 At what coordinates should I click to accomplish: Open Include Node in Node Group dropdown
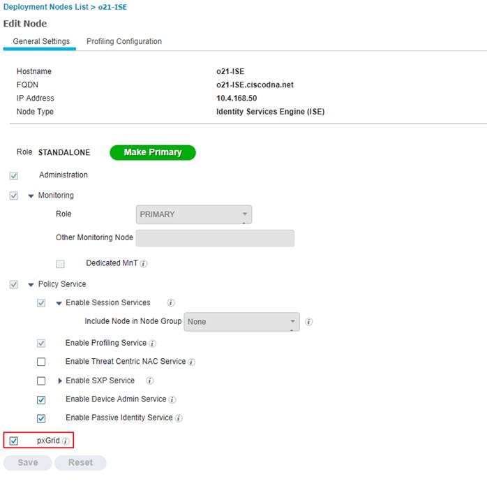241,322
